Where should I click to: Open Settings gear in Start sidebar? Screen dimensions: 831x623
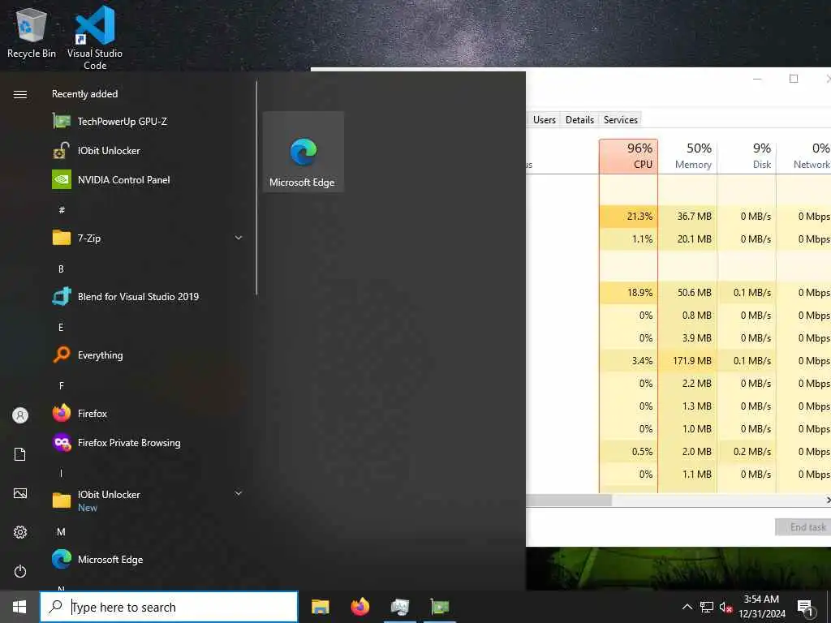click(x=20, y=532)
